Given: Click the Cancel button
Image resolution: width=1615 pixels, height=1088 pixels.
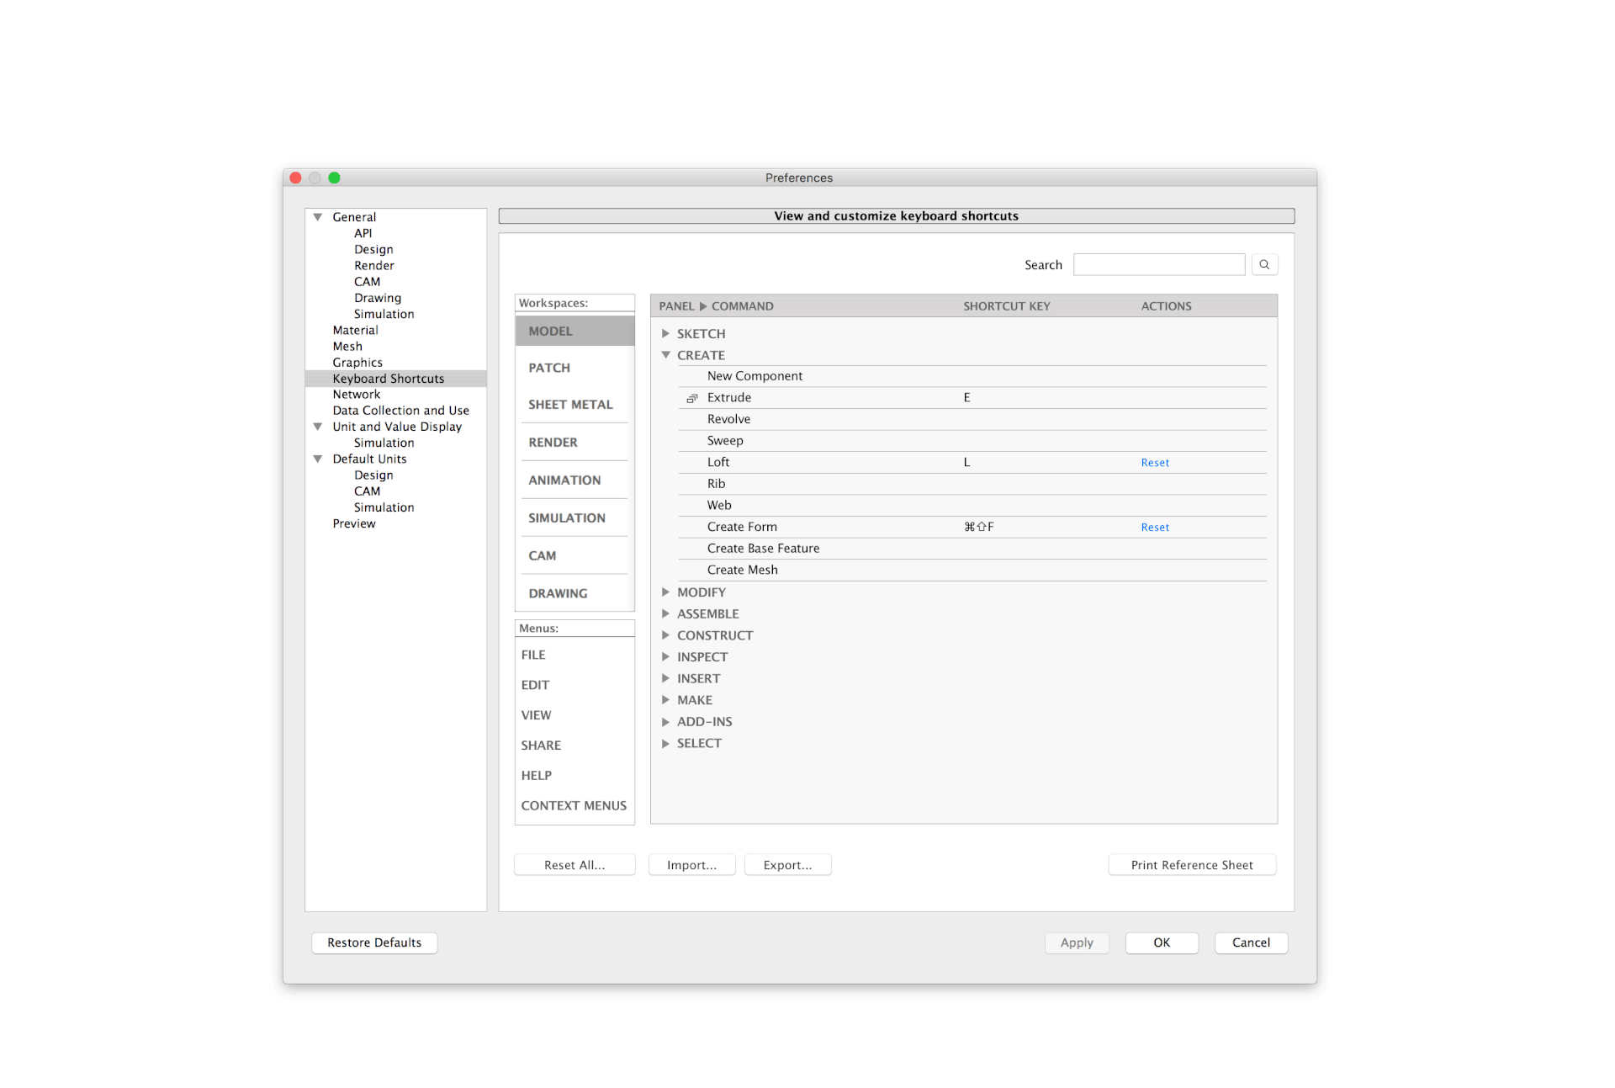Looking at the screenshot, I should click(1251, 942).
